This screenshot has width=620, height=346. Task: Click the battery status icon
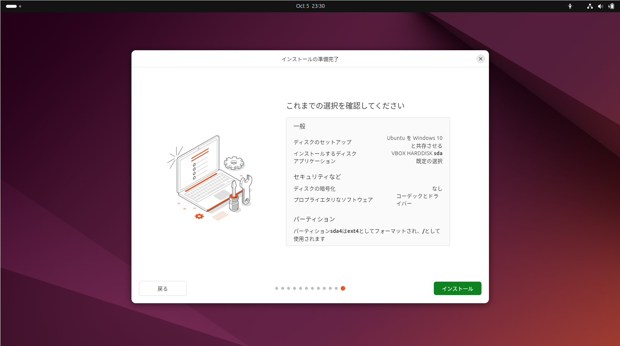coord(611,6)
